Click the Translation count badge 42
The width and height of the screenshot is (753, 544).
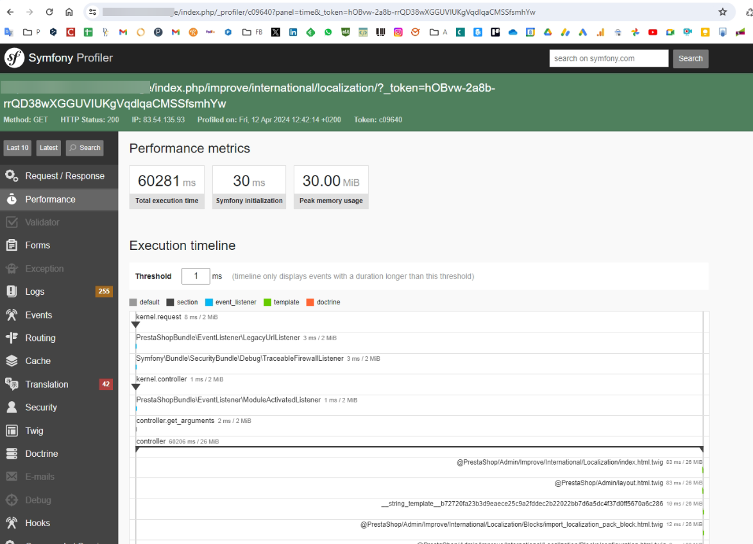[106, 384]
